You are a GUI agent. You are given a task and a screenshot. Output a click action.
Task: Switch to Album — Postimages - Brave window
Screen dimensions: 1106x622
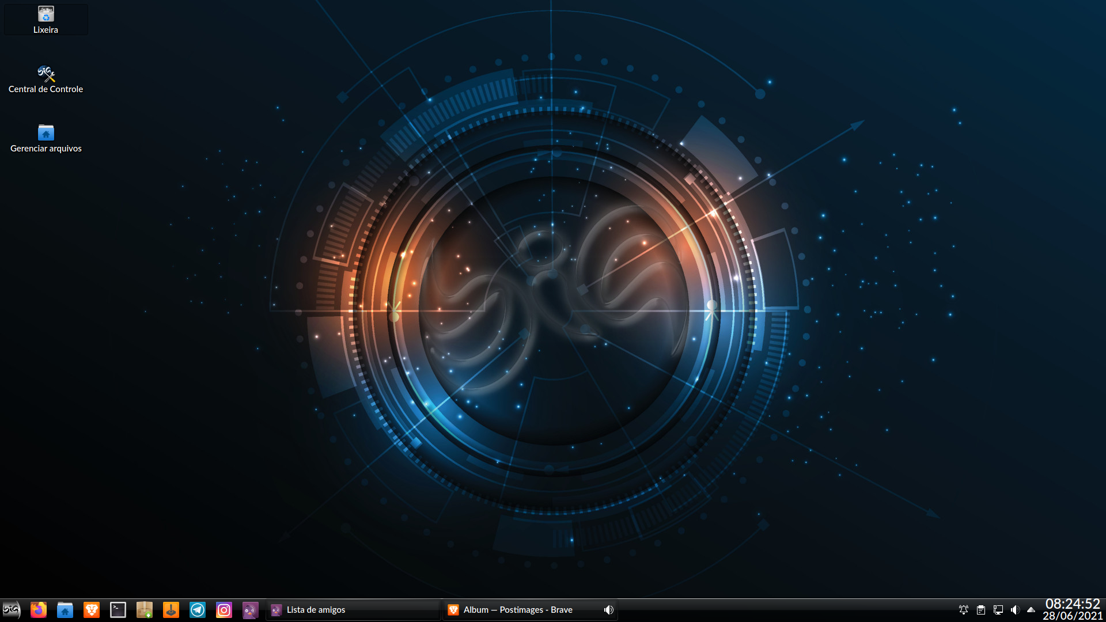click(x=530, y=610)
